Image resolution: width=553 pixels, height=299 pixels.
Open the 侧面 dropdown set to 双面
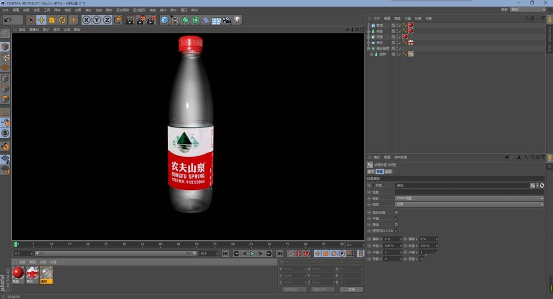pyautogui.click(x=469, y=204)
